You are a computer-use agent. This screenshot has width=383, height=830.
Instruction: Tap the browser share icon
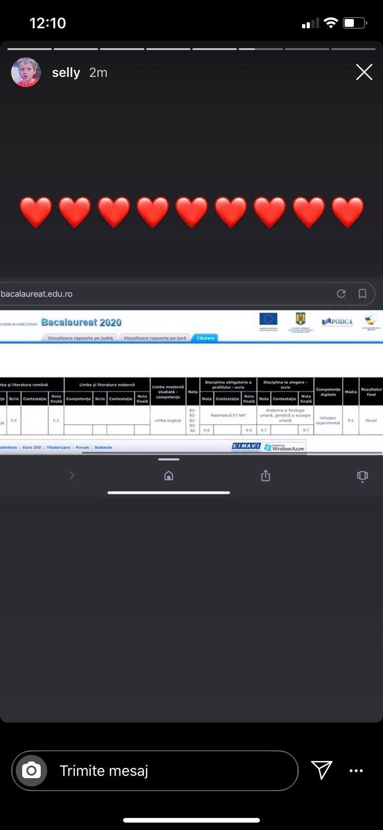click(x=266, y=476)
